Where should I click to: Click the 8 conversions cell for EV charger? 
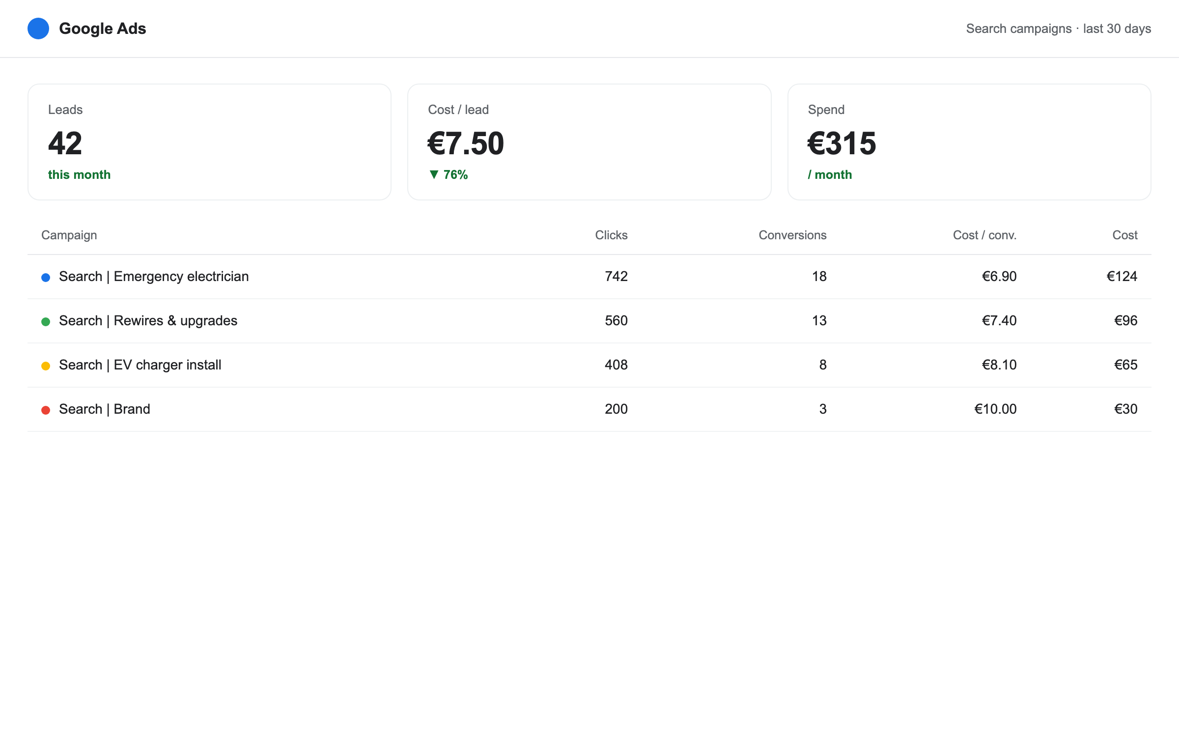click(x=823, y=365)
